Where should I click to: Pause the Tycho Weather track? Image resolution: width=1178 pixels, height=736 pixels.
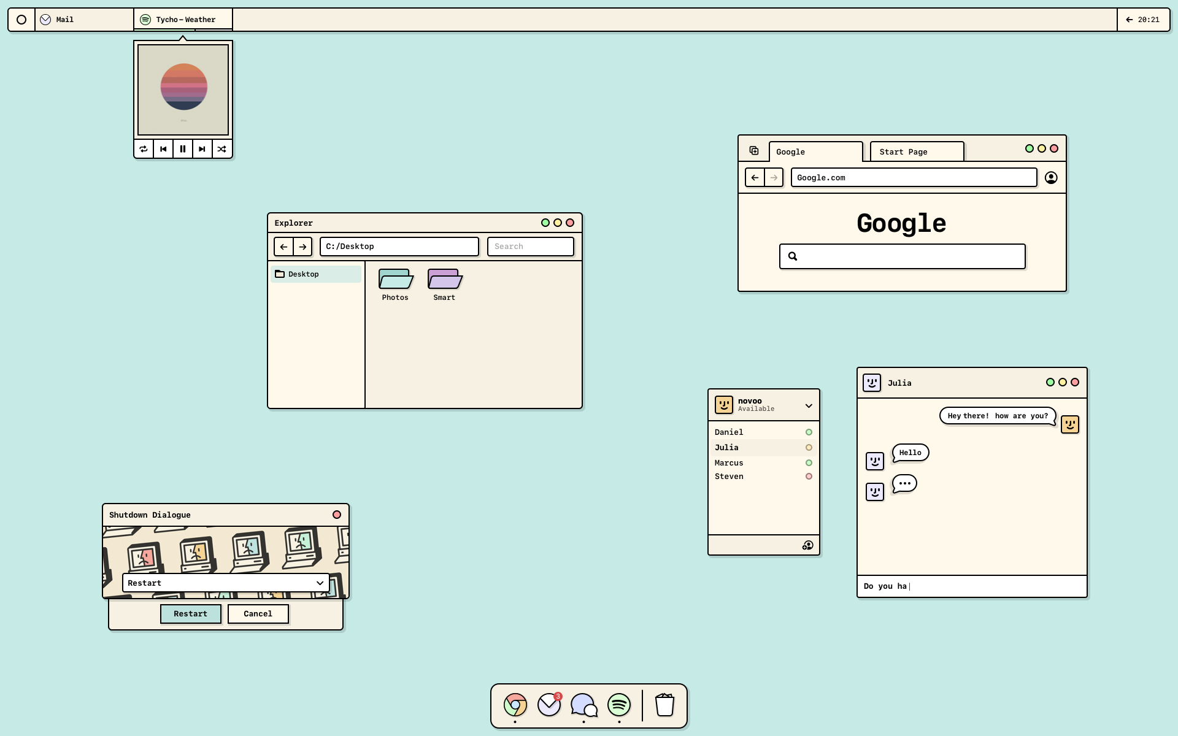183,149
